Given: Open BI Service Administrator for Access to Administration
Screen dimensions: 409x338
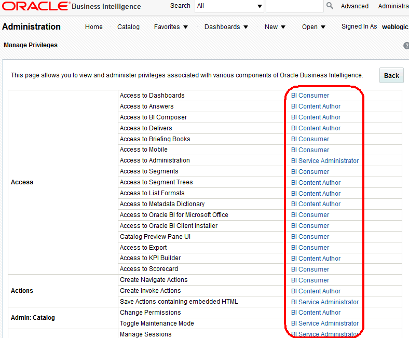Looking at the screenshot, I should pyautogui.click(x=325, y=161).
